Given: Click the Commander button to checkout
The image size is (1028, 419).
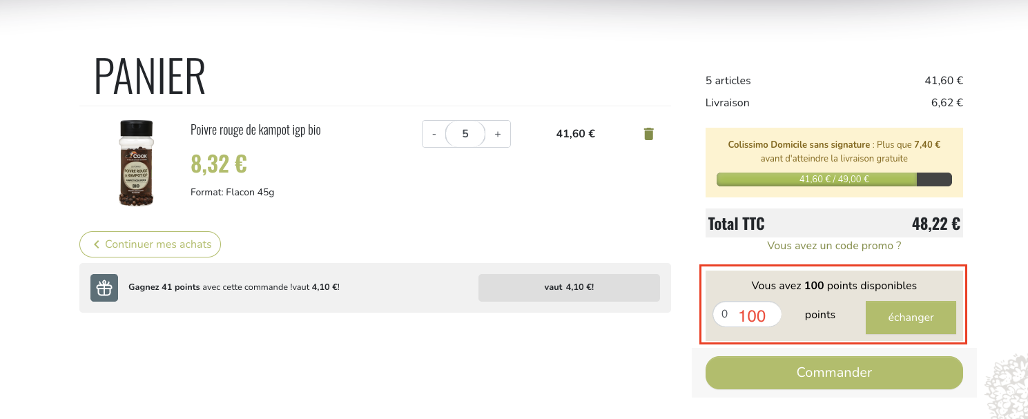Looking at the screenshot, I should (x=834, y=373).
